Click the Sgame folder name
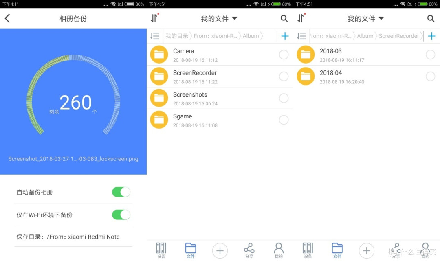 [x=183, y=116]
